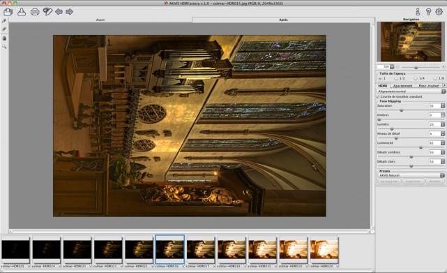Screen dimensions: 447x273
Task: Open the Alignement normal dropdown
Action: pos(411,91)
